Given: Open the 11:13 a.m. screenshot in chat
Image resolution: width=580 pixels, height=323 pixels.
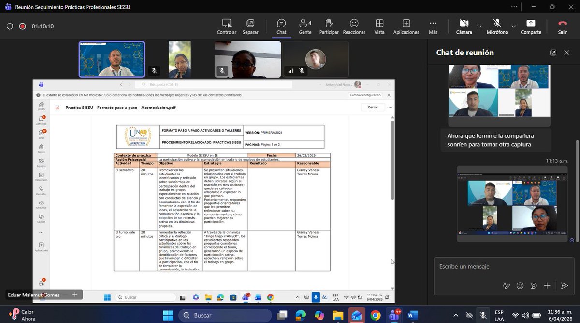Looking at the screenshot, I should pyautogui.click(x=512, y=203).
